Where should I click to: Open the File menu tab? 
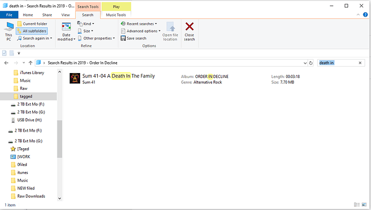[x=9, y=15]
